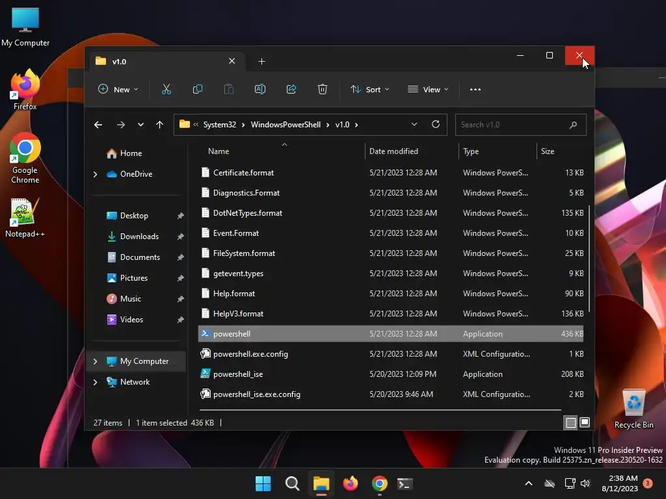
Task: Open Notepad++ desktop shortcut
Action: click(25, 217)
